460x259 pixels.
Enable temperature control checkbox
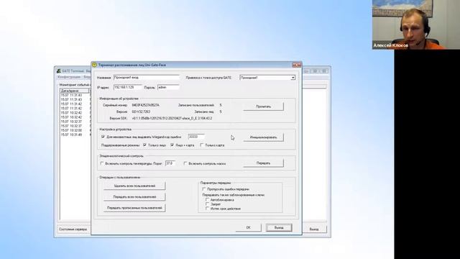click(x=102, y=163)
